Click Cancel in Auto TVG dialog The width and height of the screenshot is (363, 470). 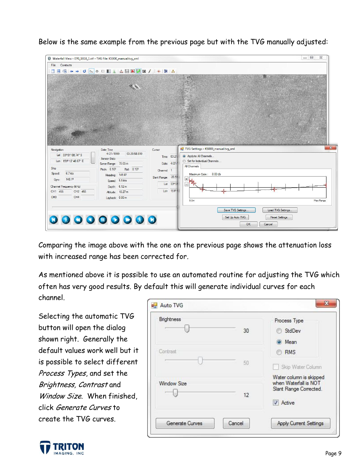click(x=236, y=423)
